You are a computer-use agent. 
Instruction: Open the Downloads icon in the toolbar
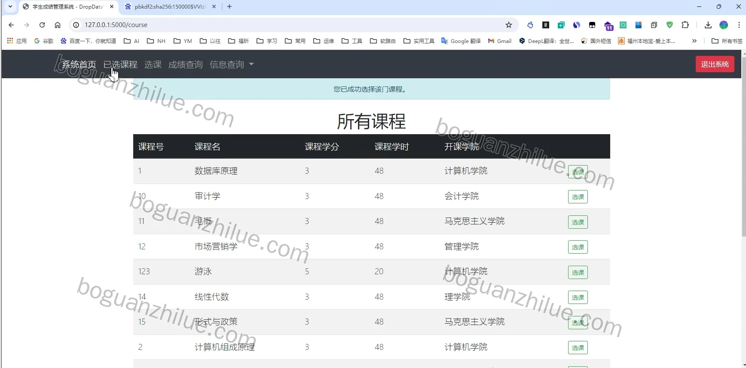point(708,25)
